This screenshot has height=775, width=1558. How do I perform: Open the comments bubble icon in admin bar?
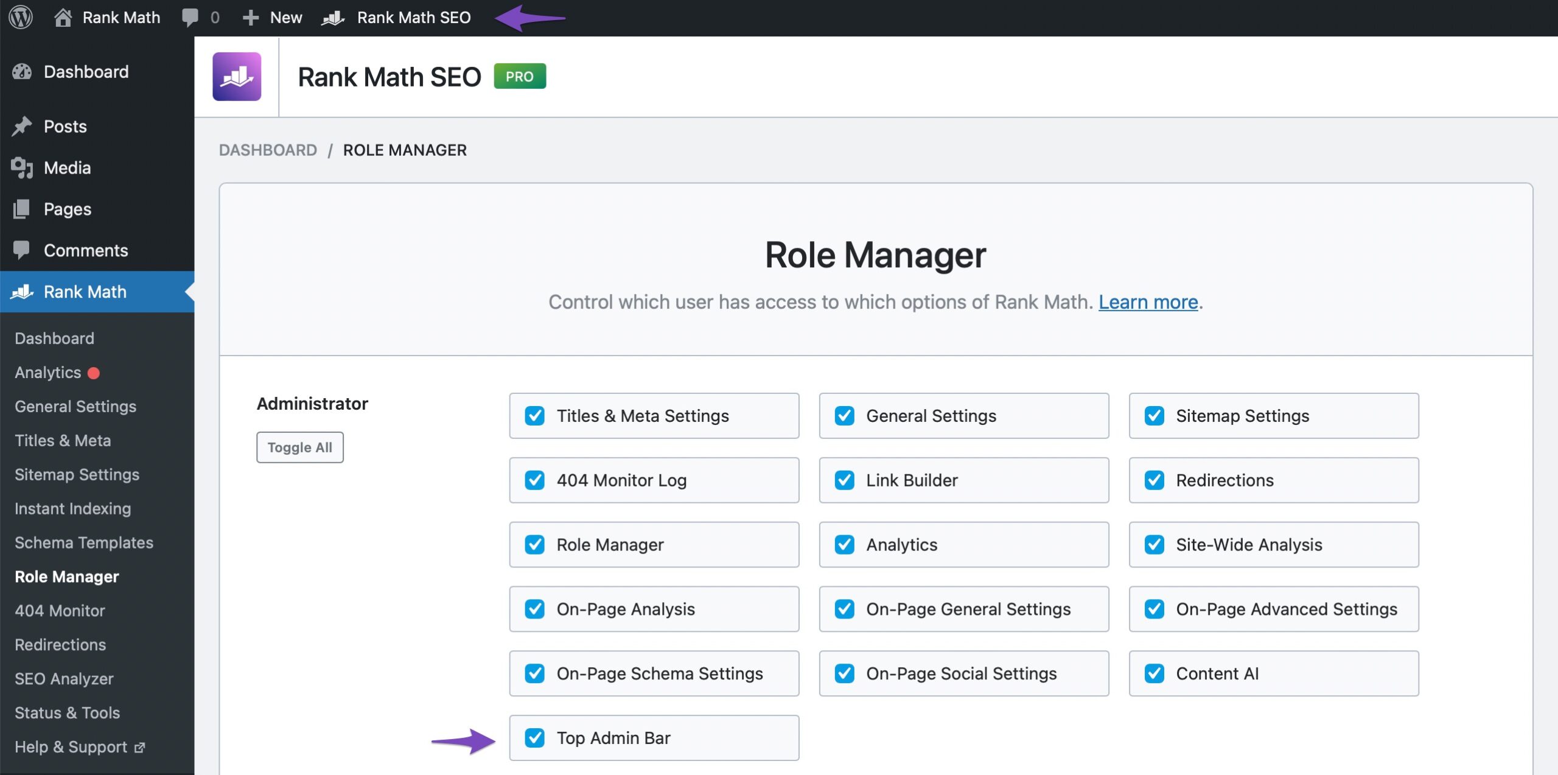tap(190, 17)
